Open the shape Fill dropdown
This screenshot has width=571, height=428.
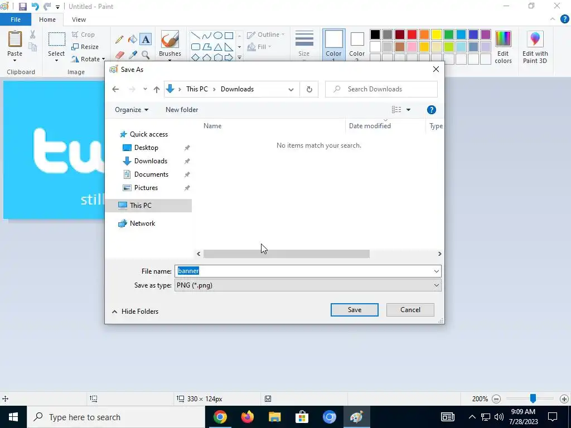(x=259, y=47)
